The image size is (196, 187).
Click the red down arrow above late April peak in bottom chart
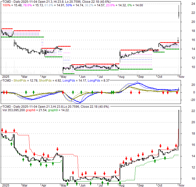[x=57, y=149]
